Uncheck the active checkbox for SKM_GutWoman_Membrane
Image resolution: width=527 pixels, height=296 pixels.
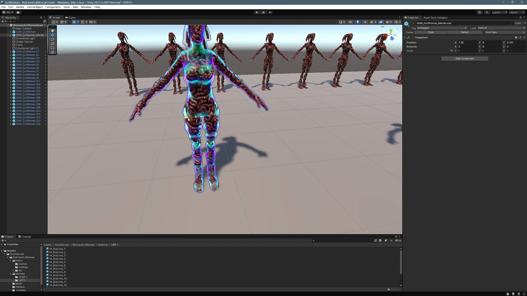[x=413, y=23]
